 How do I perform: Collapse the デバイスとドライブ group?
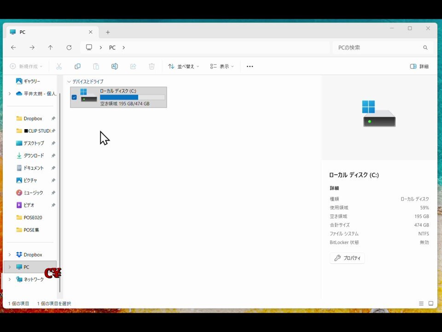(x=69, y=82)
